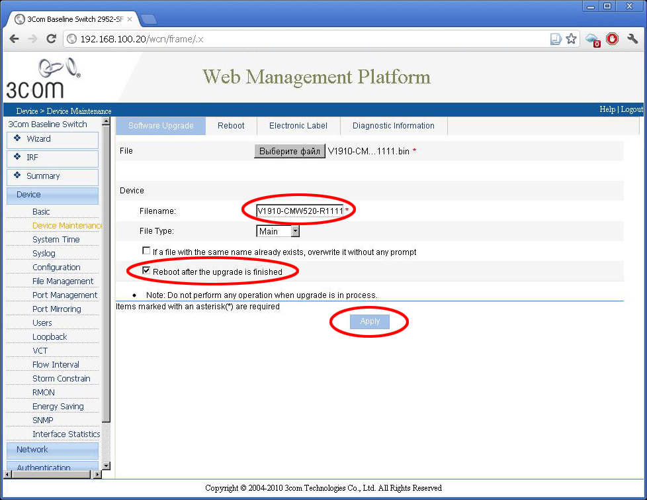This screenshot has height=500, width=647.
Task: Open SNMP in the sidebar
Action: pyautogui.click(x=43, y=421)
